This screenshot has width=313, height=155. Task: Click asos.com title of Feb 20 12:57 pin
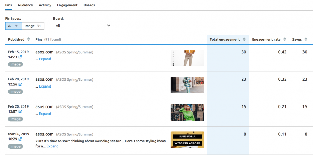45,107
